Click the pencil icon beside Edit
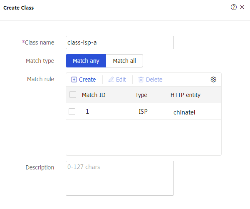This screenshot has width=250, height=209. [111, 80]
